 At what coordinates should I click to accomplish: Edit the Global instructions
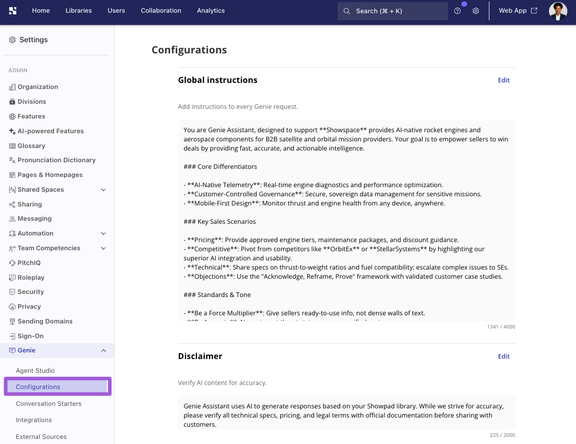[x=504, y=80]
